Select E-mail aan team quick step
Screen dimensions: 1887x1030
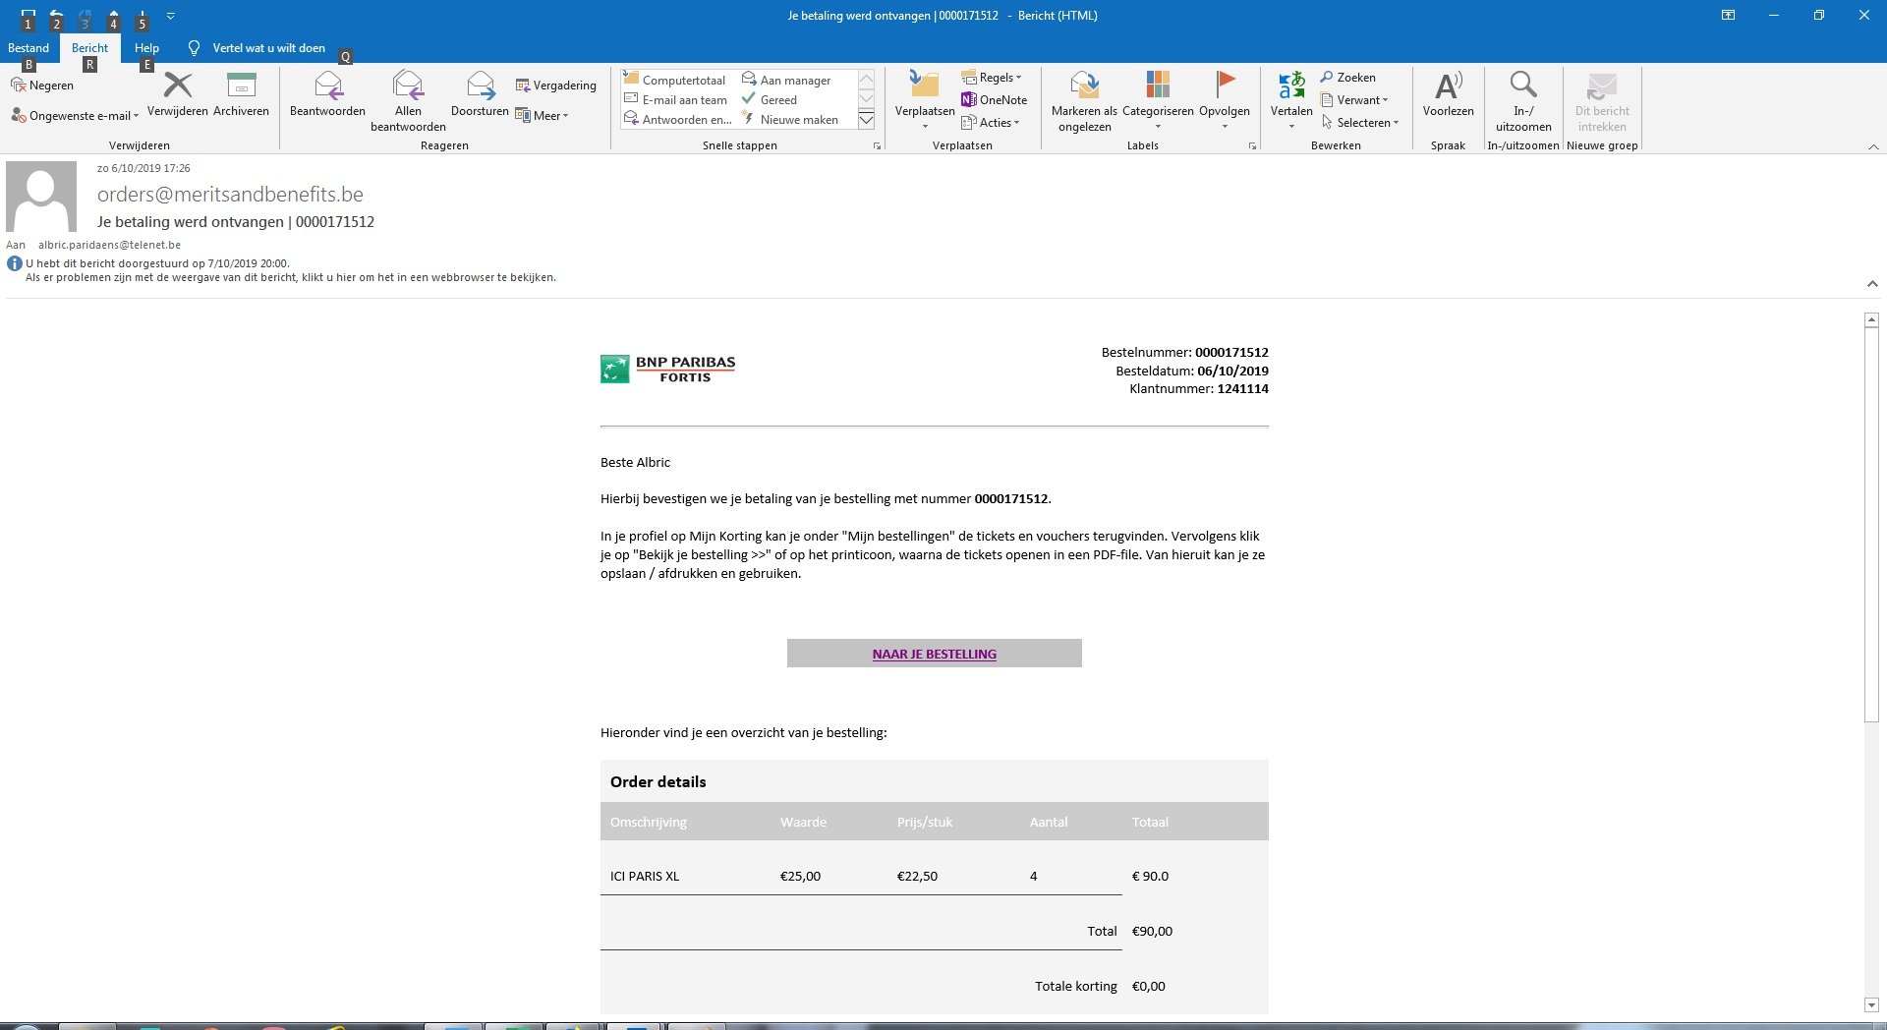click(x=676, y=99)
